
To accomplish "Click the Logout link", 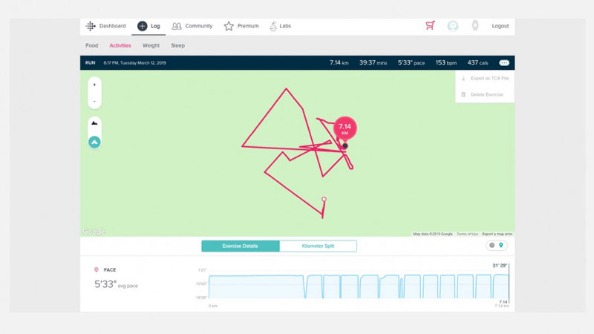I will 500,26.
